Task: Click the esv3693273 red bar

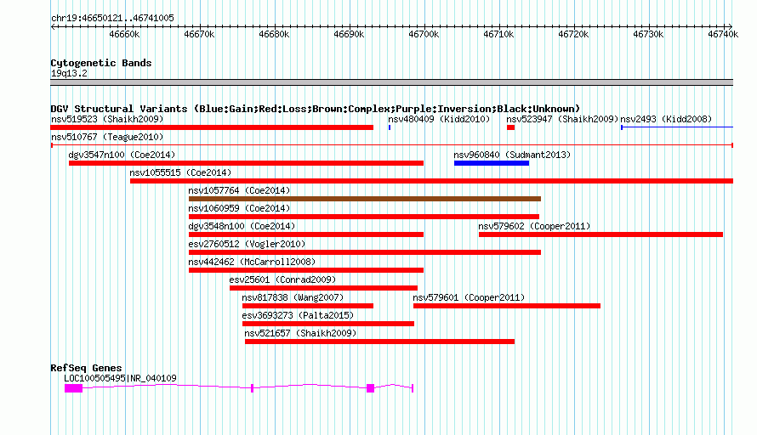Action: pyautogui.click(x=328, y=324)
